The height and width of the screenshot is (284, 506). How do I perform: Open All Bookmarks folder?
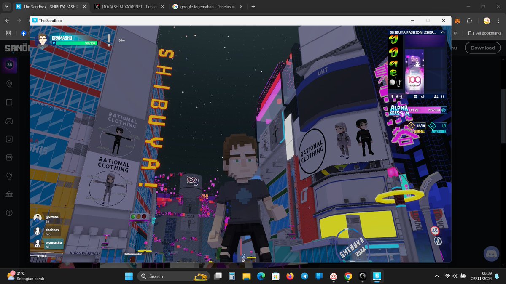pyautogui.click(x=485, y=33)
